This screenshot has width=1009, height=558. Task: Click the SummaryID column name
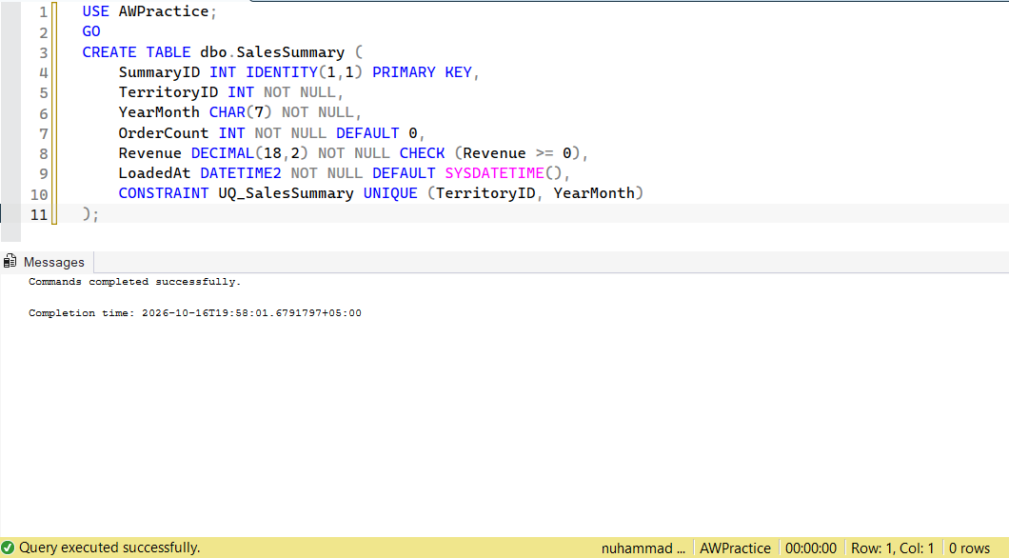click(x=159, y=72)
